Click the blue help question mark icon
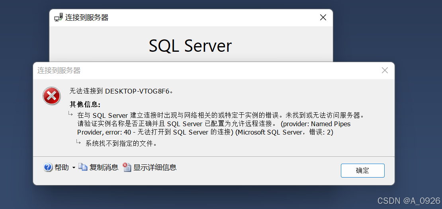 (x=48, y=167)
